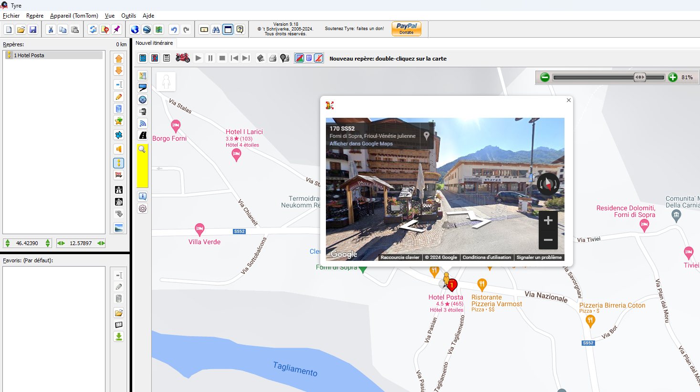Image resolution: width=700 pixels, height=392 pixels.
Task: Click the magnifier icon on yellow side strip
Action: pos(142,149)
